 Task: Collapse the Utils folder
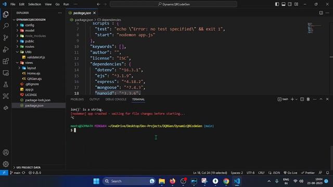(17, 52)
